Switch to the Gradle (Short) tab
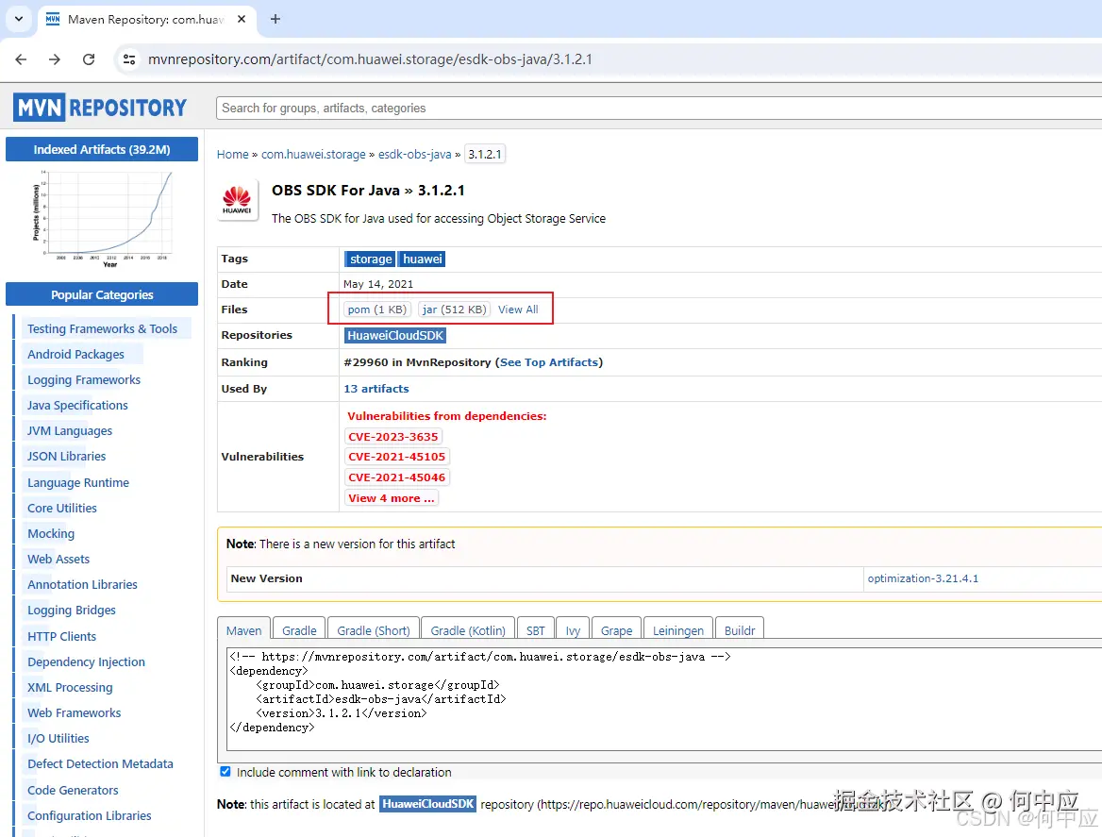Image resolution: width=1102 pixels, height=837 pixels. click(x=374, y=630)
